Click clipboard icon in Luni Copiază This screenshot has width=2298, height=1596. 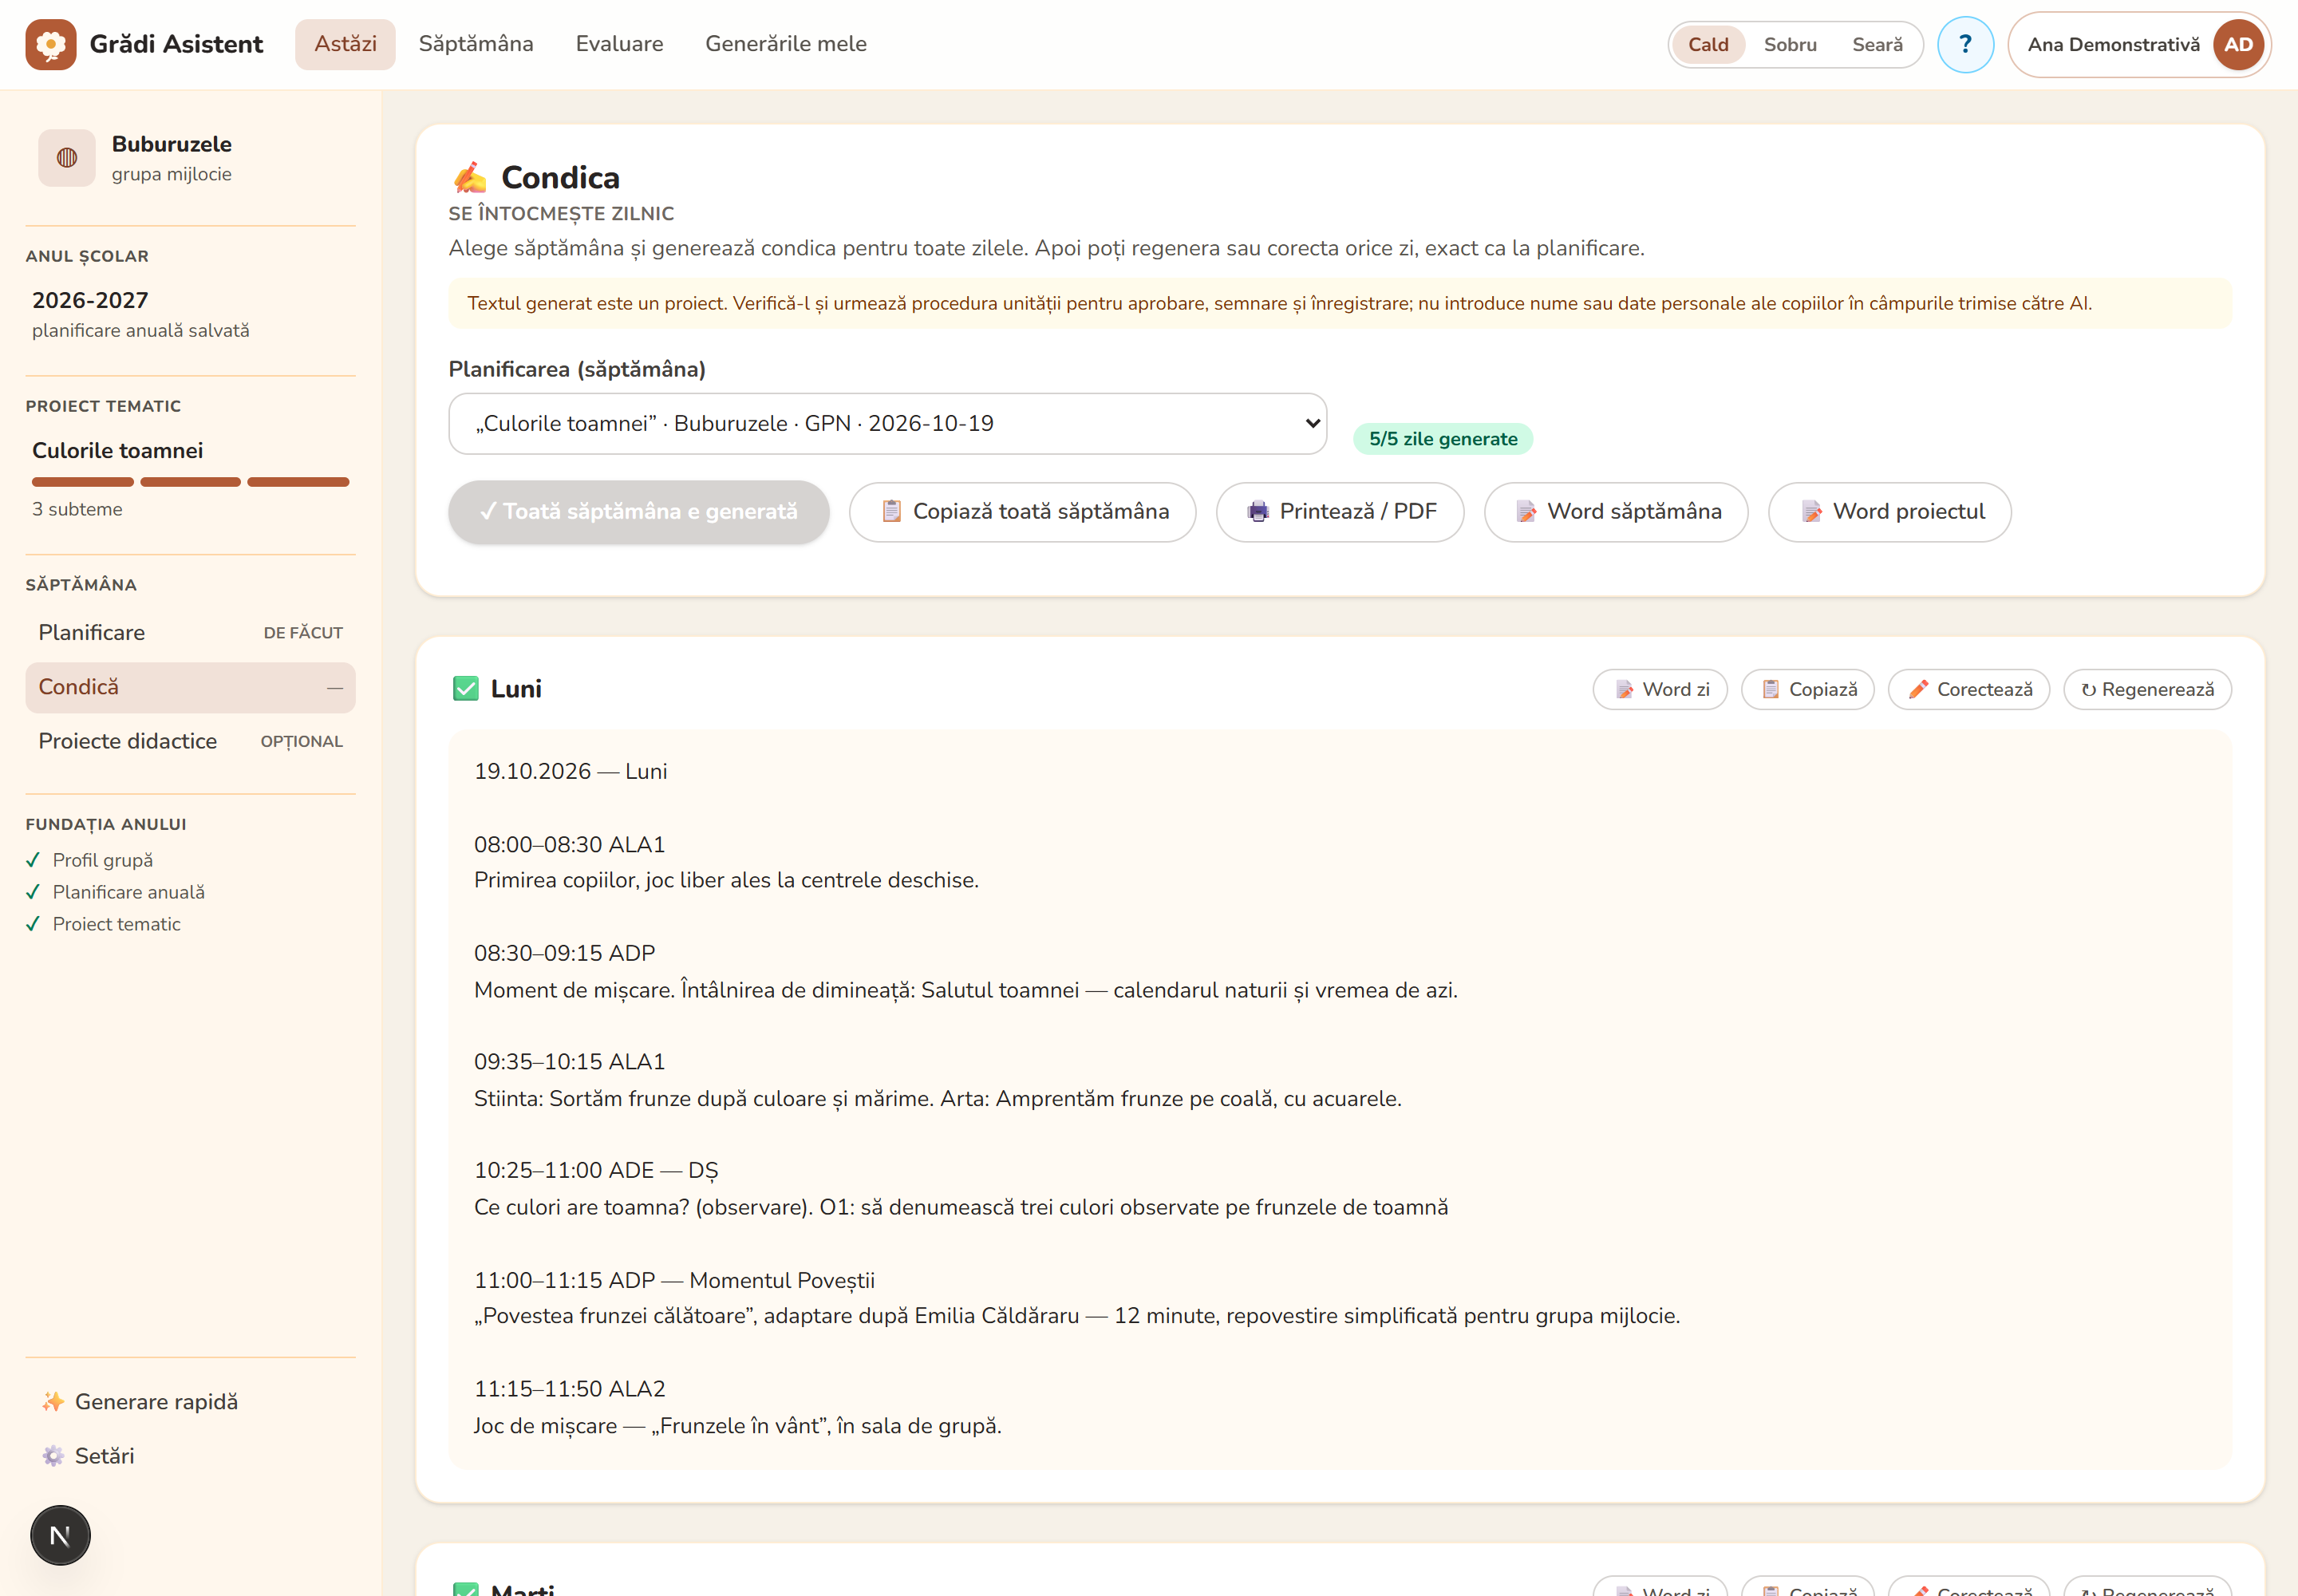(1771, 689)
